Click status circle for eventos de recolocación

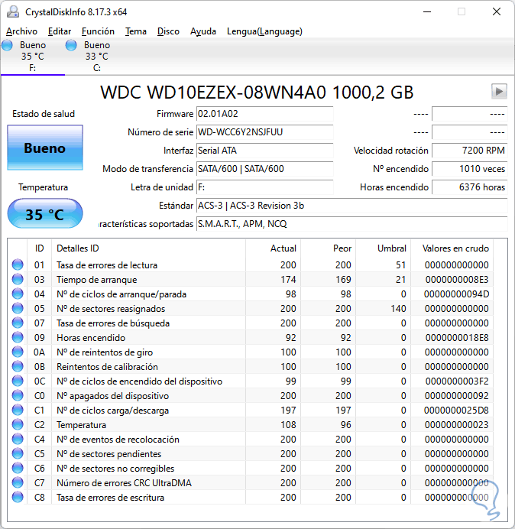18,439
